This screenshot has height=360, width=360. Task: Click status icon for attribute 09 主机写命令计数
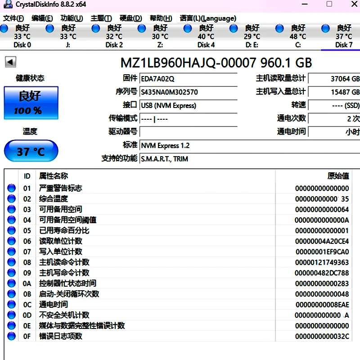pyautogui.click(x=12, y=273)
